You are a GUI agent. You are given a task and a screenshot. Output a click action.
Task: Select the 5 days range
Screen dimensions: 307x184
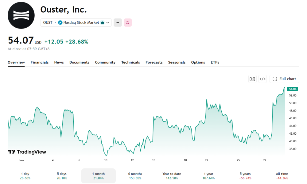(x=62, y=176)
